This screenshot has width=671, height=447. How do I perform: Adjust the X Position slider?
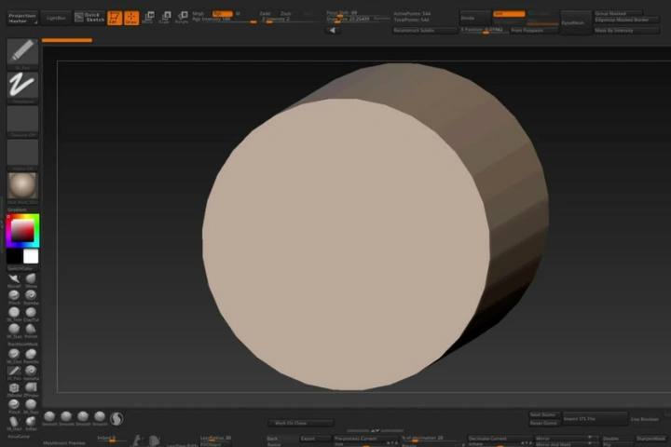click(484, 31)
